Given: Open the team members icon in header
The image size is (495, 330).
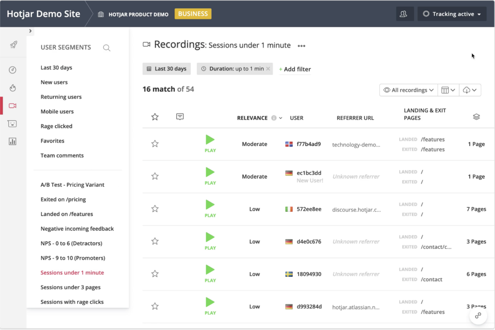Looking at the screenshot, I should coord(404,14).
